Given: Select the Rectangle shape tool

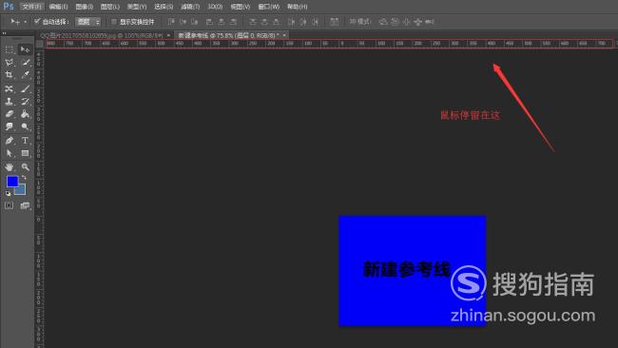Looking at the screenshot, I should (25, 153).
